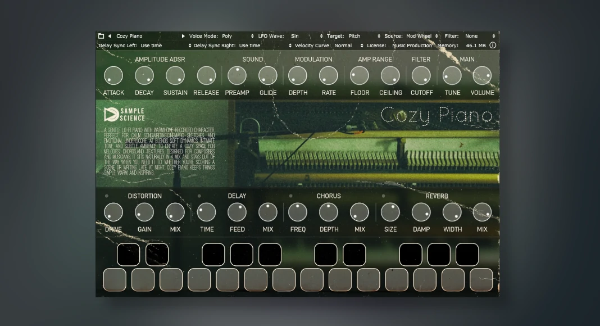
Task: Click the 46.1 MB memory value
Action: point(476,46)
